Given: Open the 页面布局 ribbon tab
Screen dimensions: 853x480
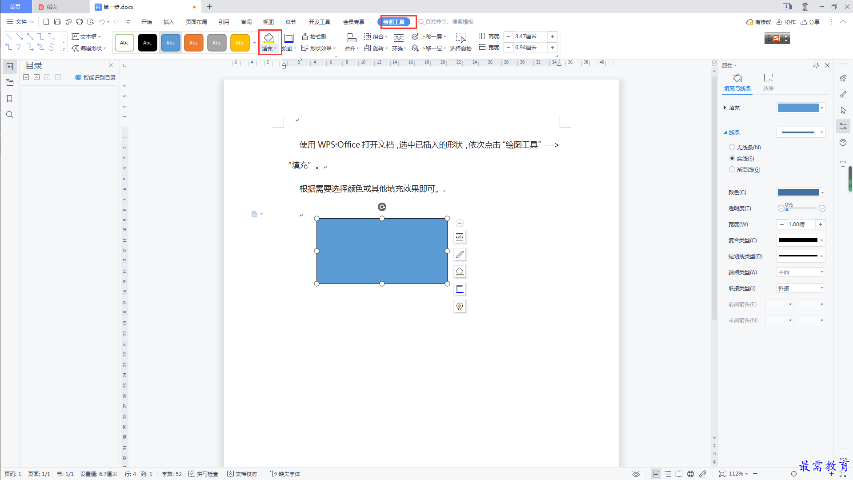Looking at the screenshot, I should pos(196,22).
